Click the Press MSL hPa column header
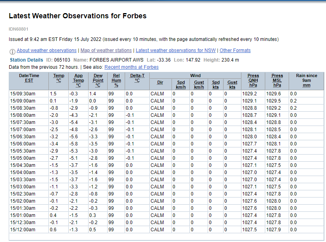The height and width of the screenshot is (242, 326). tap(277, 81)
